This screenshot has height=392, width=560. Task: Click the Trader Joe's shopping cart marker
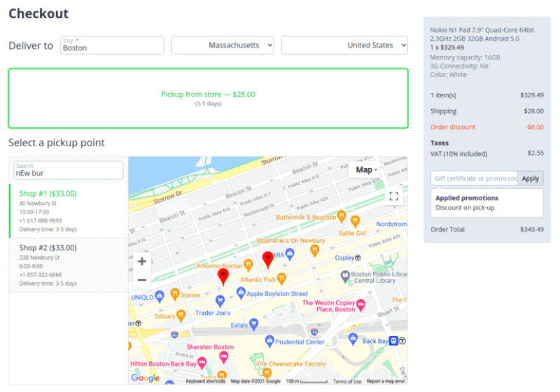point(220,301)
